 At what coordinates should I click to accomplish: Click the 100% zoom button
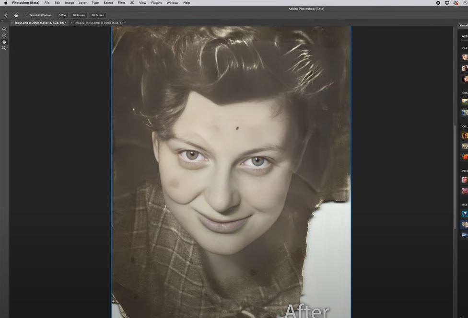click(62, 15)
